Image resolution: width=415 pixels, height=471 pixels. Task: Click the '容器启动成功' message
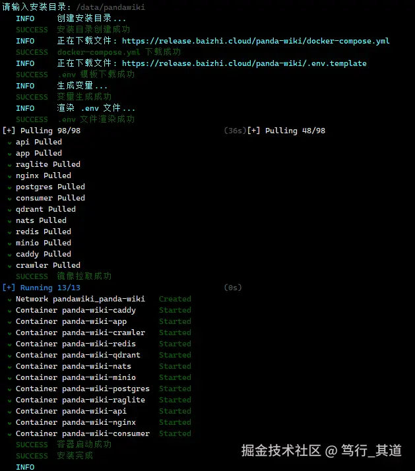[x=84, y=445]
